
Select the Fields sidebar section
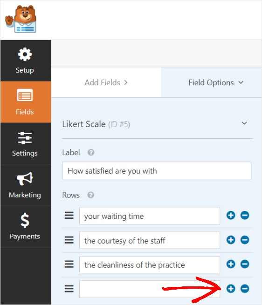pos(26,102)
